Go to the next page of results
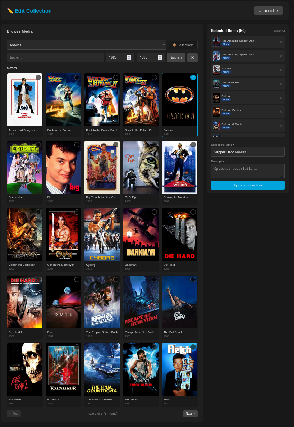This screenshot has height=427, width=294. click(x=190, y=413)
